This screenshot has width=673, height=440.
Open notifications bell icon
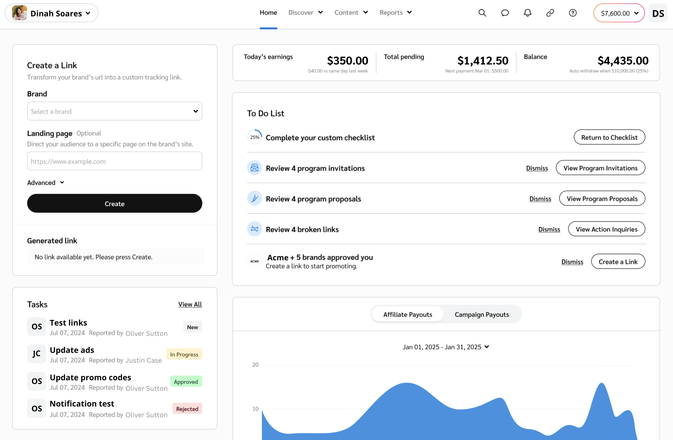point(528,13)
